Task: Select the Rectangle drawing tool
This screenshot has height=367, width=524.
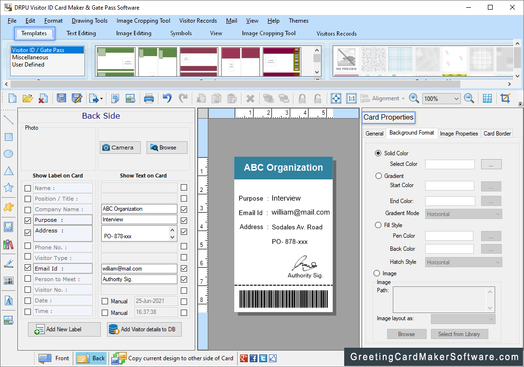Action: tap(8, 137)
